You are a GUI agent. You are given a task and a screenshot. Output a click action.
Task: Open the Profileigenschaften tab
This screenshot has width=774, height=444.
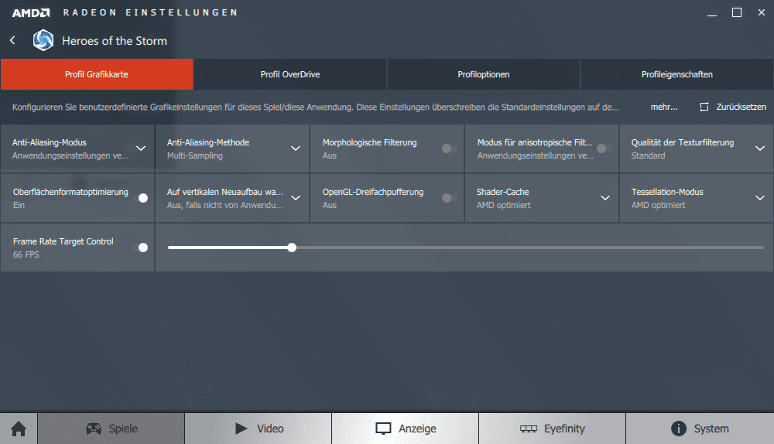click(x=677, y=74)
